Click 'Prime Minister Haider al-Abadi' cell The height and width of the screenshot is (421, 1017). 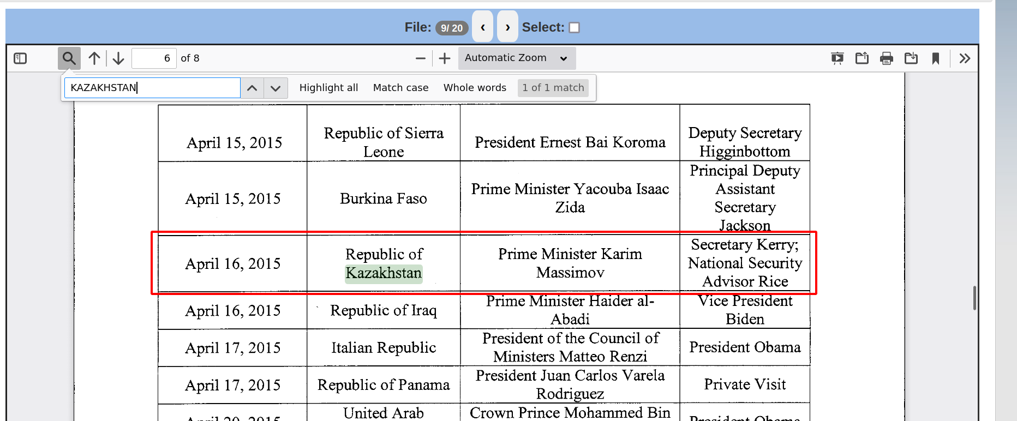[x=570, y=310]
